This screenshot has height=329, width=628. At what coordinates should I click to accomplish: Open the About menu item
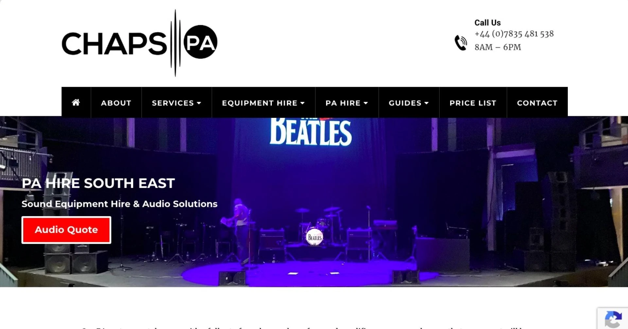pyautogui.click(x=116, y=103)
